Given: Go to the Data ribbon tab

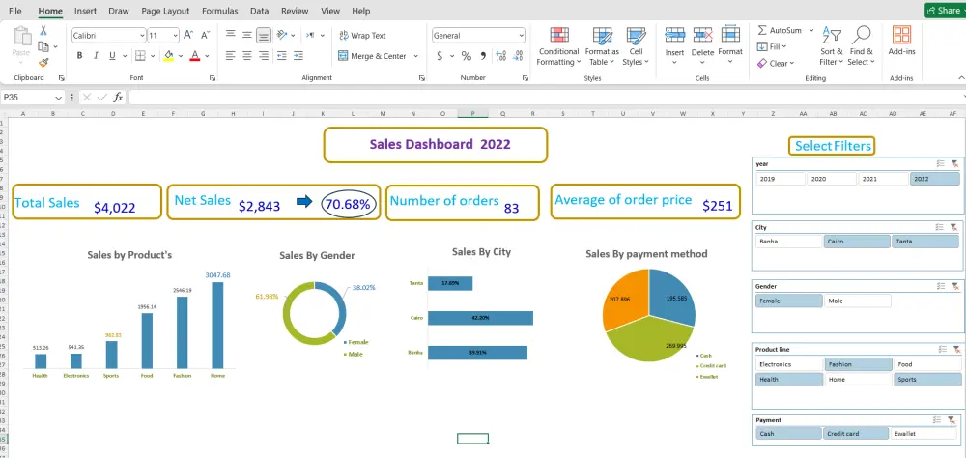Looking at the screenshot, I should pyautogui.click(x=259, y=11).
